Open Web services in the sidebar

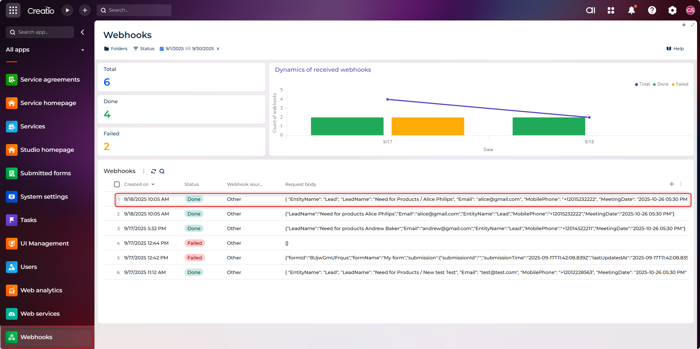pyautogui.click(x=40, y=314)
